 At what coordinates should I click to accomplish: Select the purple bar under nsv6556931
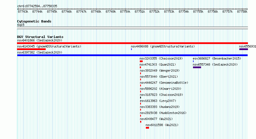pyautogui.click(x=244, y=49)
